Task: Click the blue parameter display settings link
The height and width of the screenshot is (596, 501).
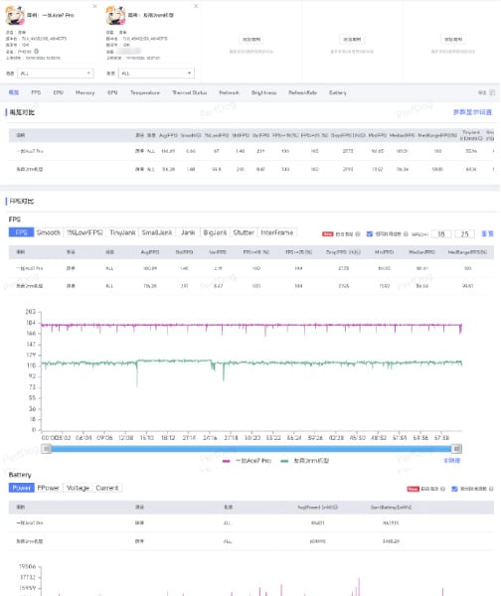Action: coord(472,112)
